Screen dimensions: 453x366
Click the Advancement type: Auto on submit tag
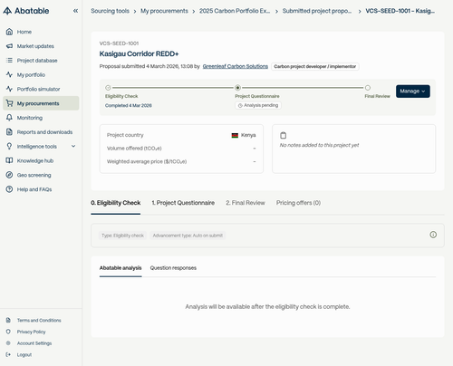click(x=188, y=236)
